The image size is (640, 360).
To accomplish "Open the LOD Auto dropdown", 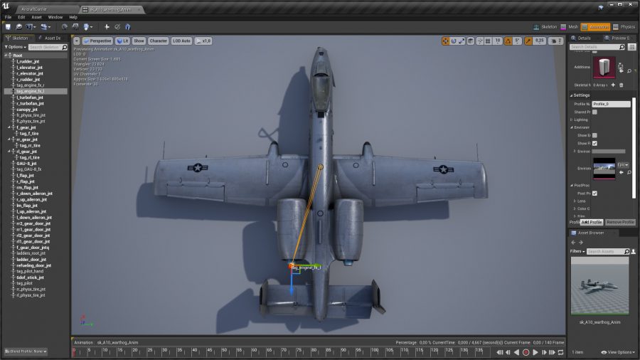I will 181,41.
